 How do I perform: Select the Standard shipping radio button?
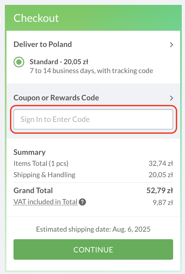click(19, 62)
